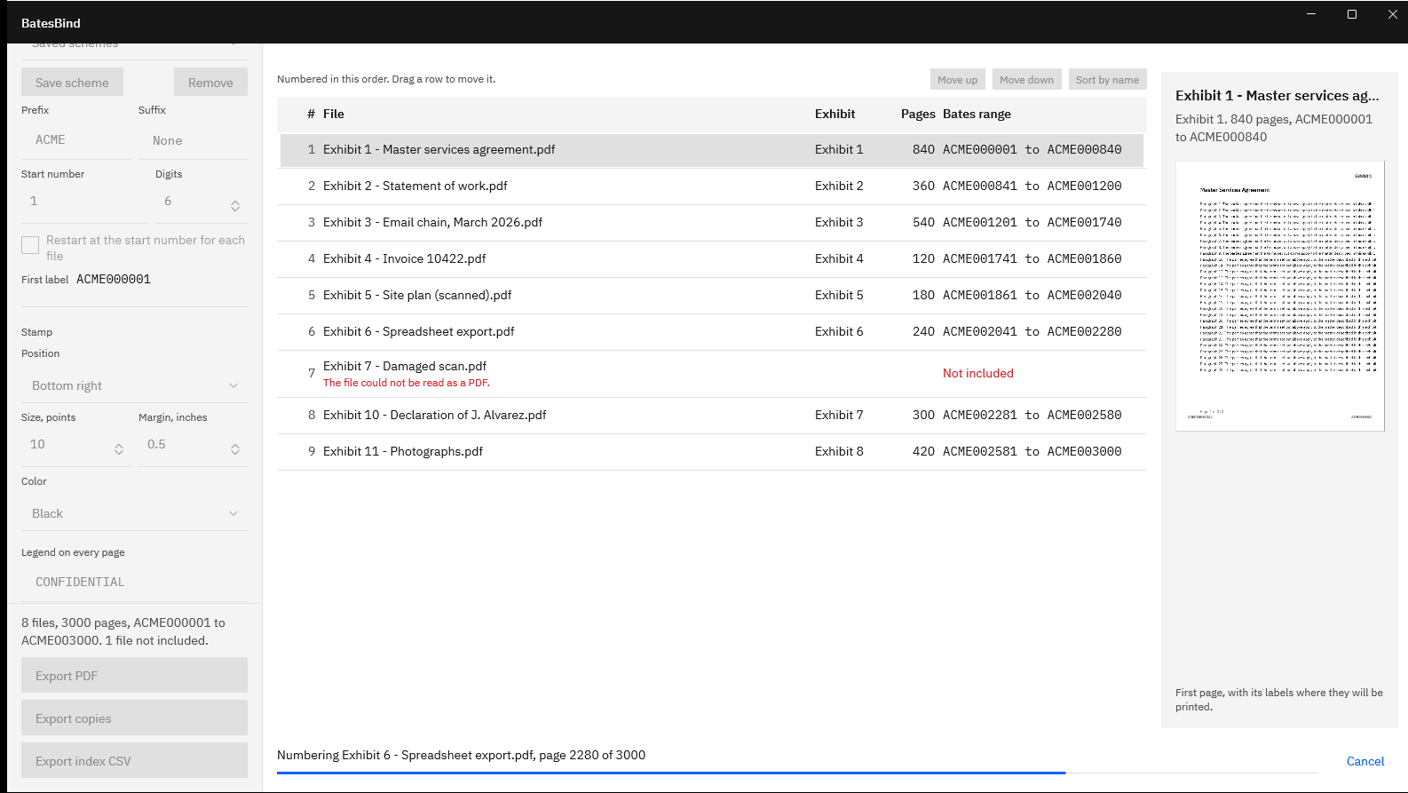Adjust the Margin, inches stepper
The height and width of the screenshot is (793, 1408).
pyautogui.click(x=235, y=449)
